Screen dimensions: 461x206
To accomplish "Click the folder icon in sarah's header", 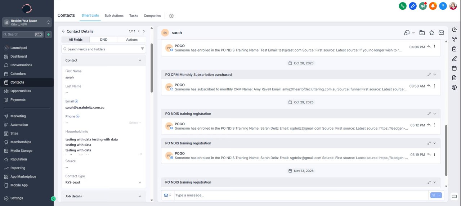I will (422, 33).
